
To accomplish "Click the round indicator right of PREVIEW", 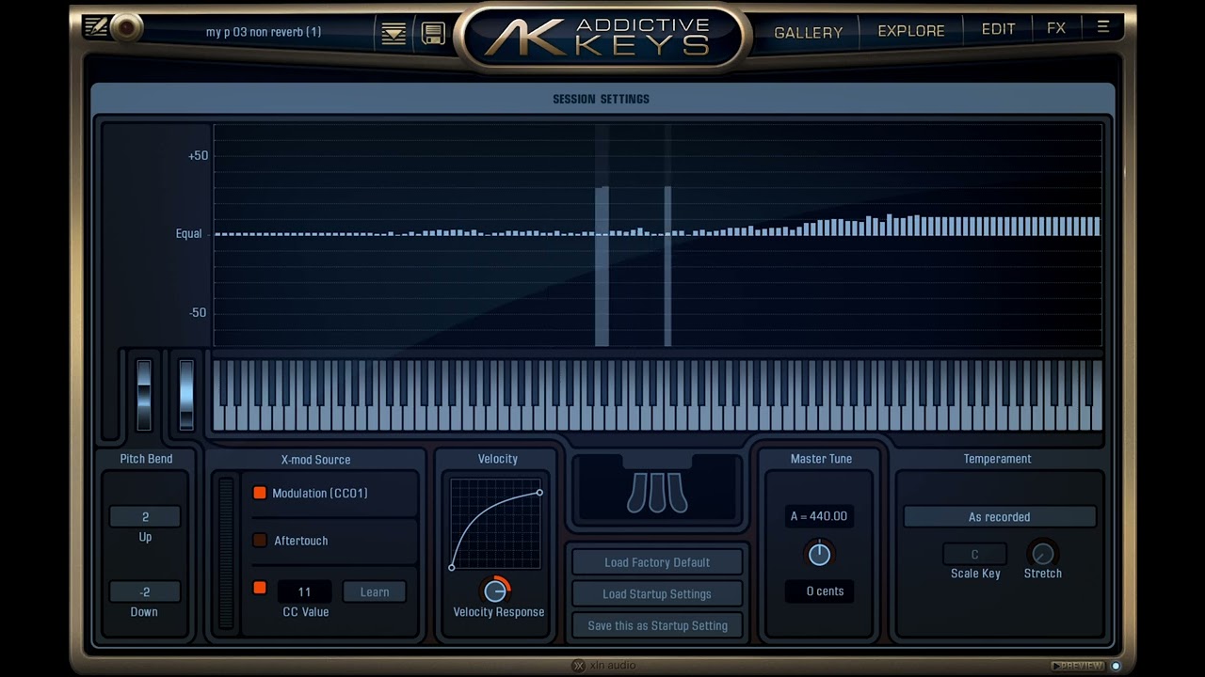I will point(1117,666).
